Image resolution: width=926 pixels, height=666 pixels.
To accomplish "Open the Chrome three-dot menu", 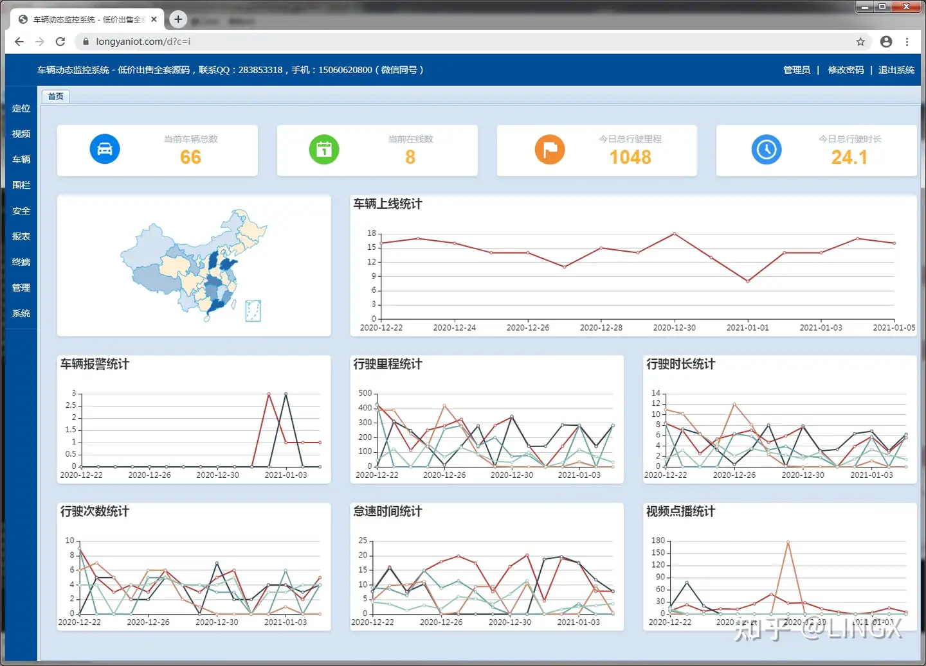I will [x=907, y=42].
